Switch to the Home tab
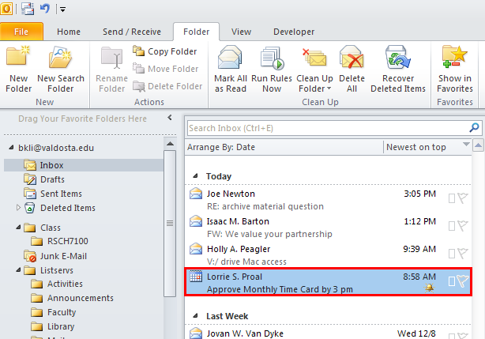The width and height of the screenshot is (485, 339). (x=69, y=32)
